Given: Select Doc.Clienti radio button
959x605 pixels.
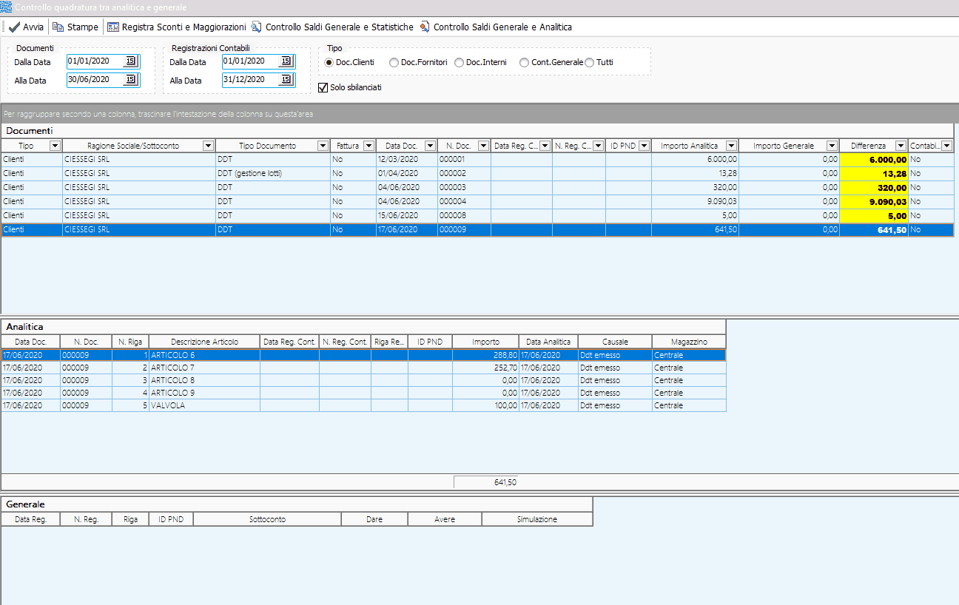Looking at the screenshot, I should [x=329, y=63].
